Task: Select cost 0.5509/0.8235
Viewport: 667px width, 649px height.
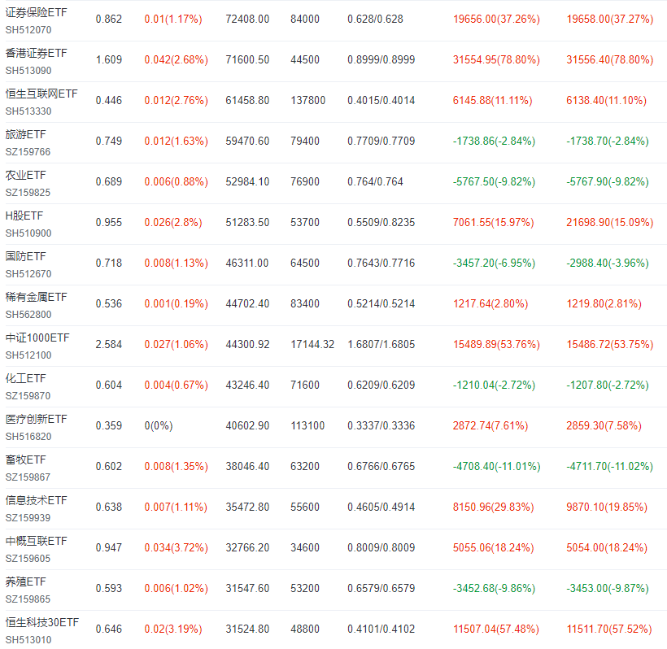Action: 381,222
